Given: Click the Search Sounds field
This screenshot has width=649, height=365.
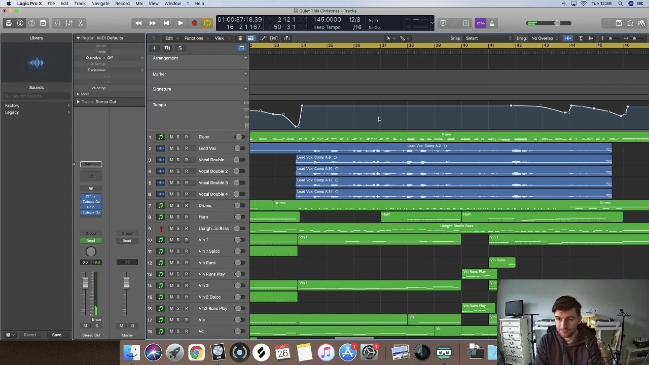Looking at the screenshot, I should [x=37, y=96].
